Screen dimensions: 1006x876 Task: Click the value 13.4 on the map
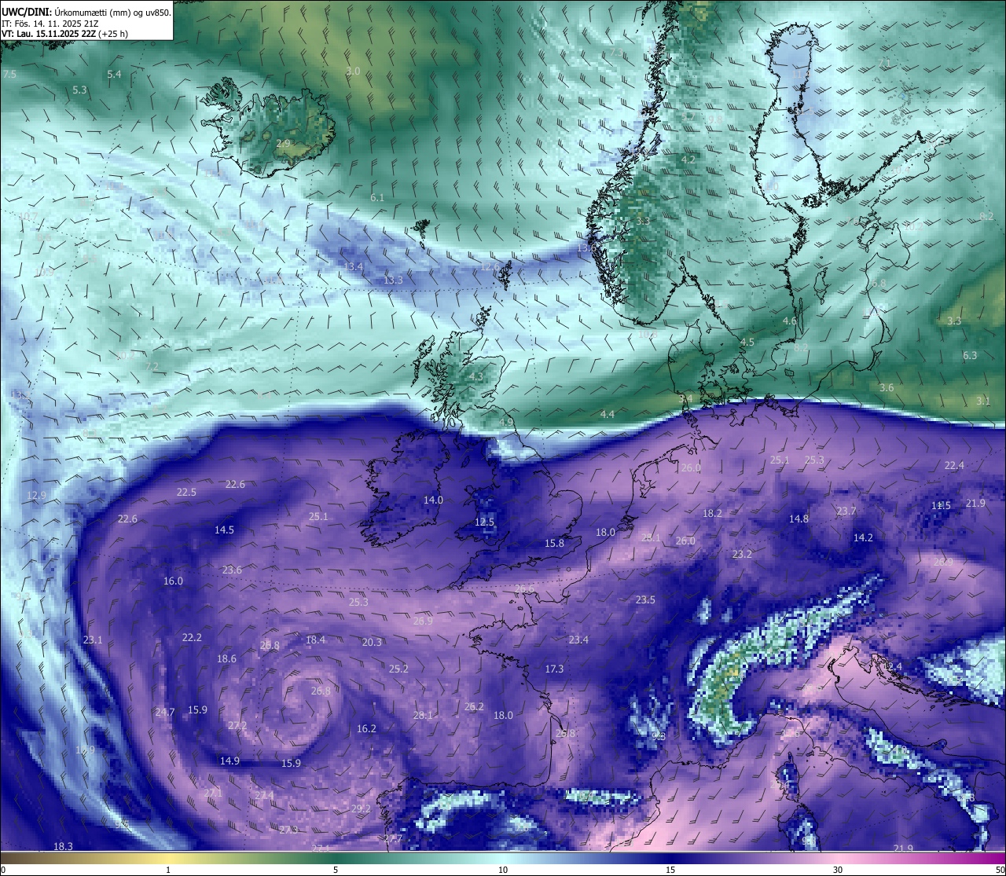pyautogui.click(x=354, y=266)
